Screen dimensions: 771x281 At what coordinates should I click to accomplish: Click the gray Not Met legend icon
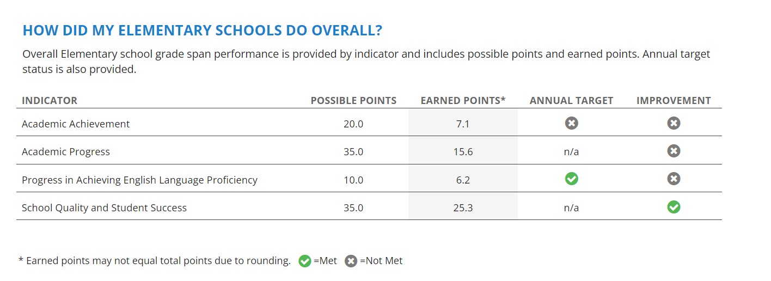(351, 261)
